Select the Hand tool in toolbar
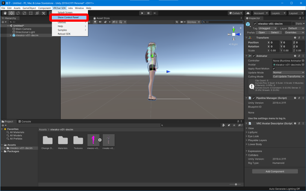306x191 pixels. pos(5,13)
